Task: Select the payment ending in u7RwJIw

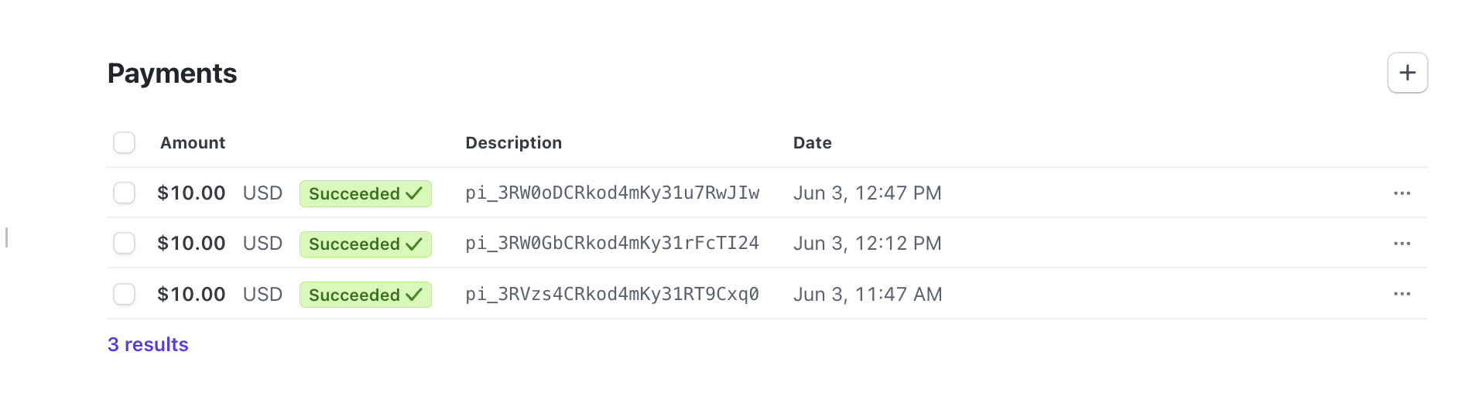Action: pyautogui.click(x=124, y=193)
